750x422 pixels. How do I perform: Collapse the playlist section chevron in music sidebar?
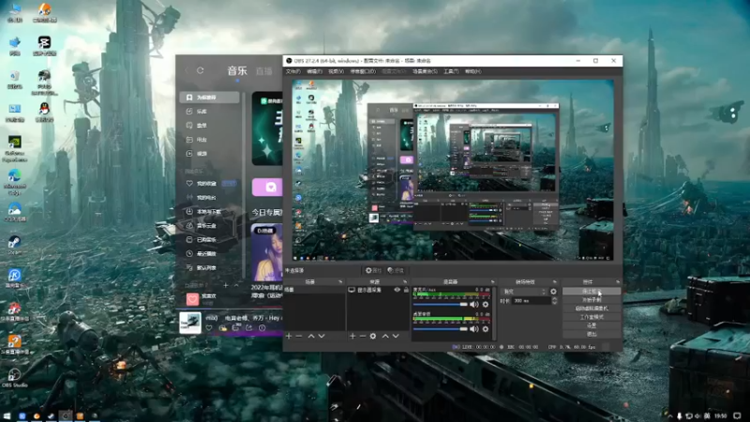click(236, 285)
